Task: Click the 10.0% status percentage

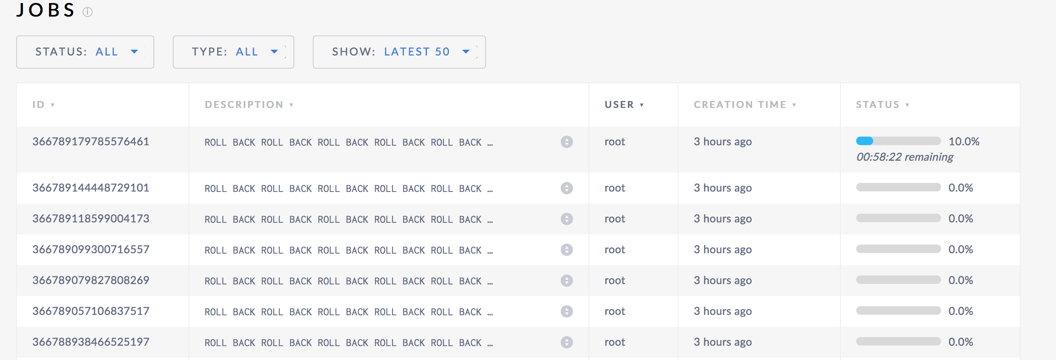Action: click(964, 142)
